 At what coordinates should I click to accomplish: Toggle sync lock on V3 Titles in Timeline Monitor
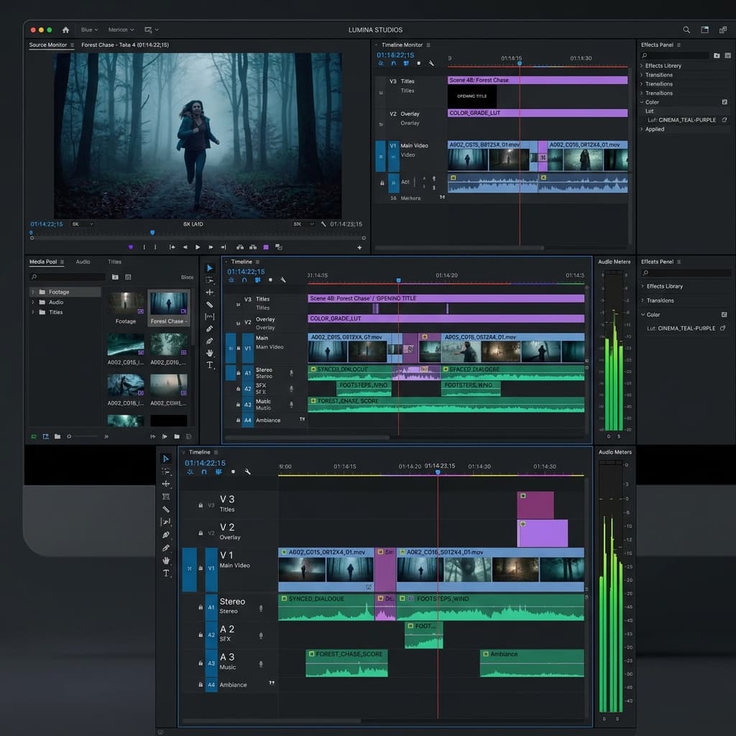pyautogui.click(x=381, y=93)
